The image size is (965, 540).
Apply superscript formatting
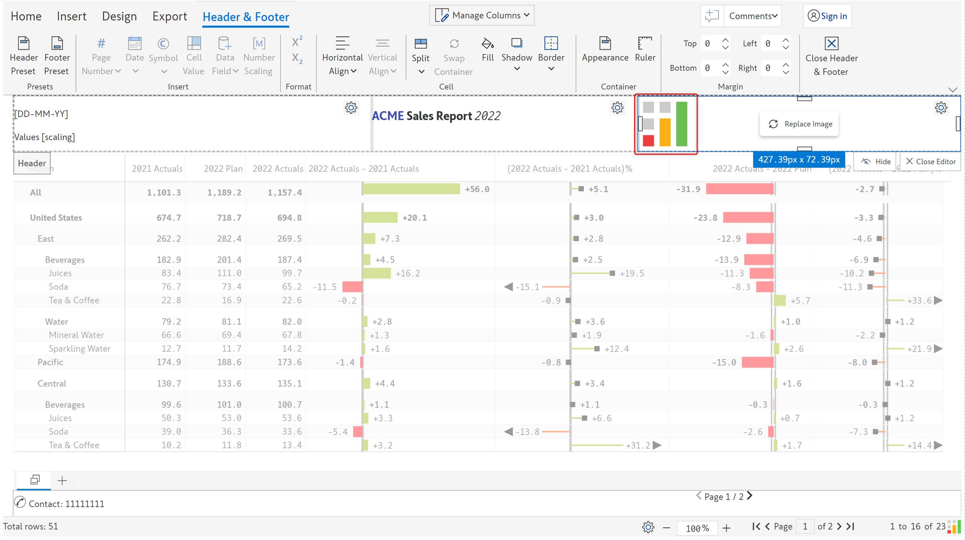(x=297, y=42)
